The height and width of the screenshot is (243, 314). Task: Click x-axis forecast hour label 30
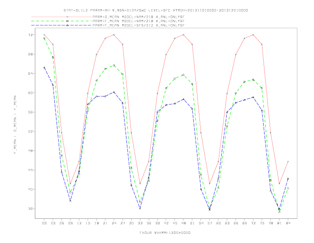[131, 223]
